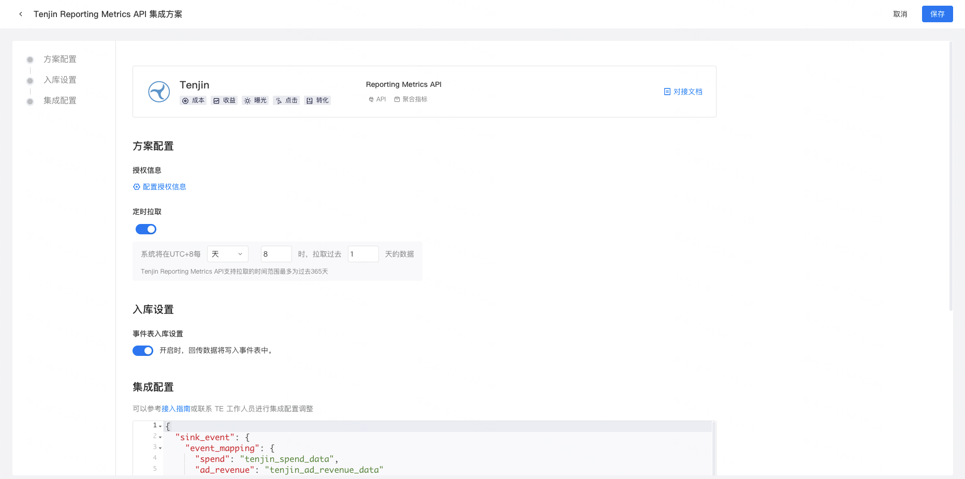Click the Reporting Metrics API label

pos(404,84)
